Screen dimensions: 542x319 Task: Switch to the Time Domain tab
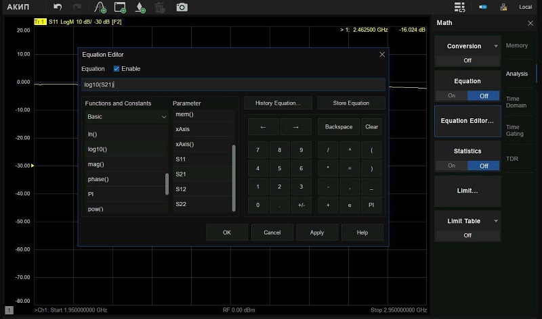point(516,102)
